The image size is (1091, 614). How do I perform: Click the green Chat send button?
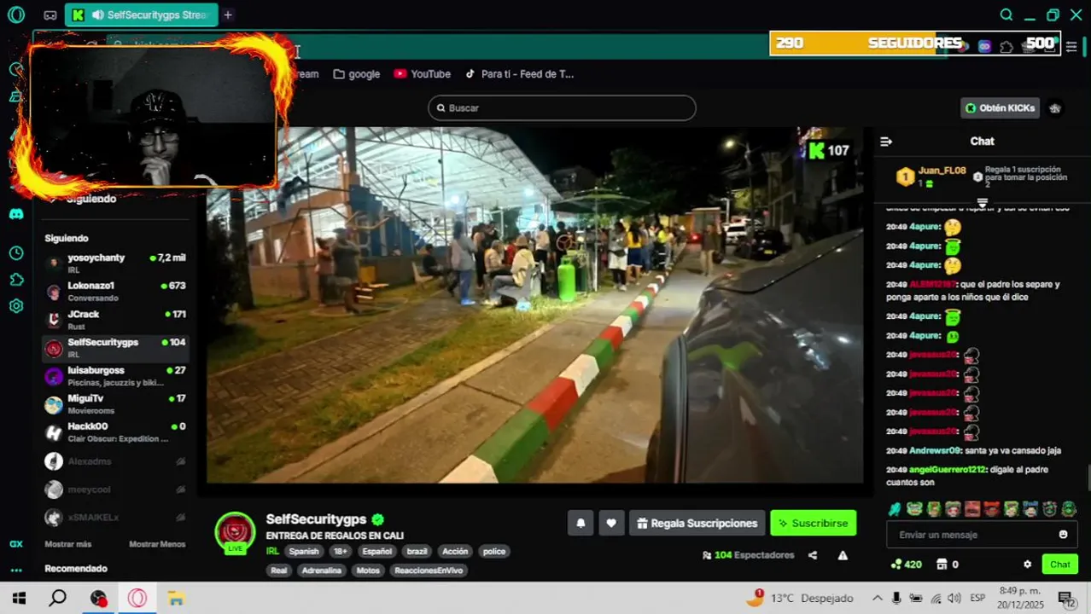coord(1060,565)
